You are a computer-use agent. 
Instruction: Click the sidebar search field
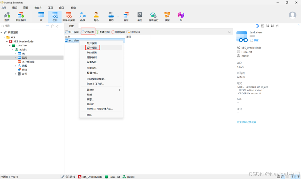(x=23, y=26)
